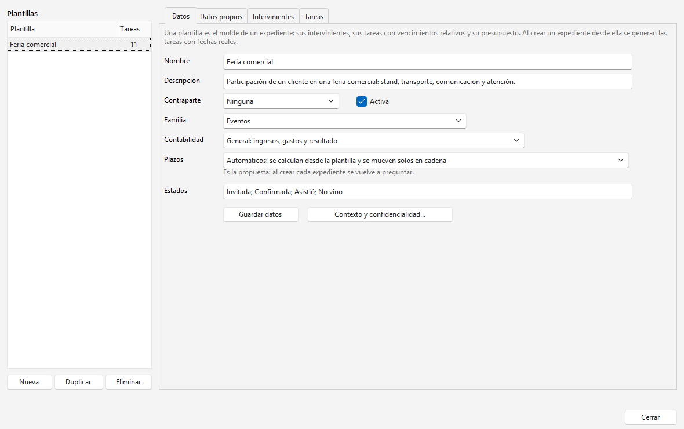The height and width of the screenshot is (429, 684).
Task: Go to the Intervinientes tab
Action: pyautogui.click(x=273, y=17)
